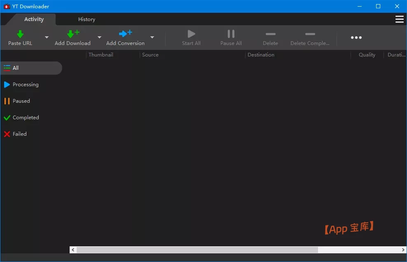407x262 pixels.
Task: Click the Add Conversion blue arrow icon
Action: coord(125,34)
